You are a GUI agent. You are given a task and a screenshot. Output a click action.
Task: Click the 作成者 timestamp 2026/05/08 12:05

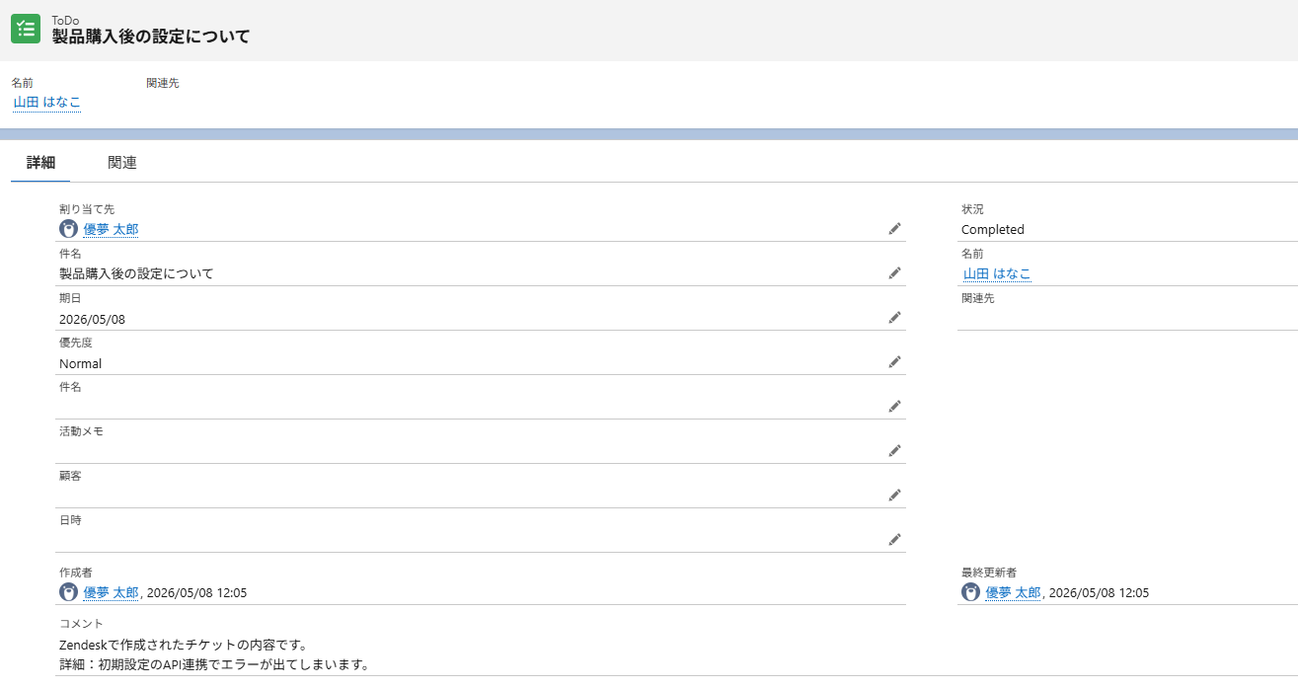[196, 592]
